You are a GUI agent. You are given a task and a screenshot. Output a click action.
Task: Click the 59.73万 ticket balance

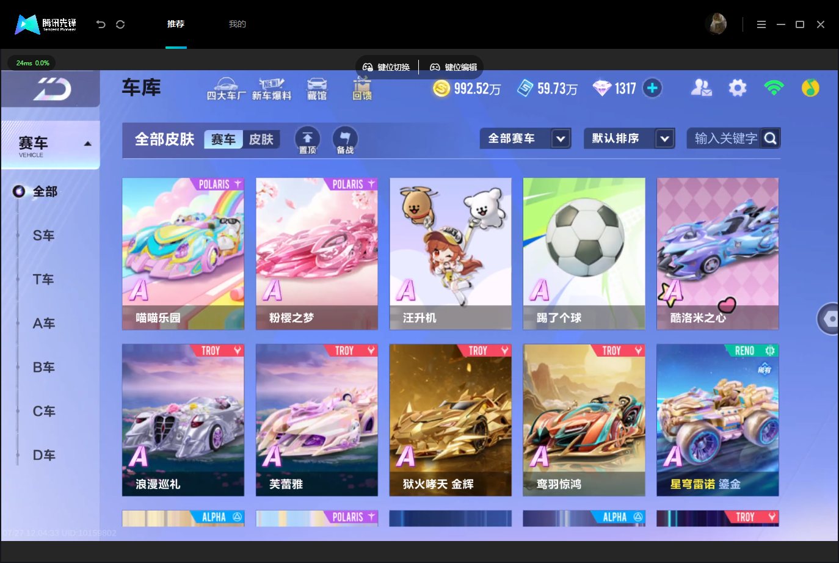[x=557, y=89]
